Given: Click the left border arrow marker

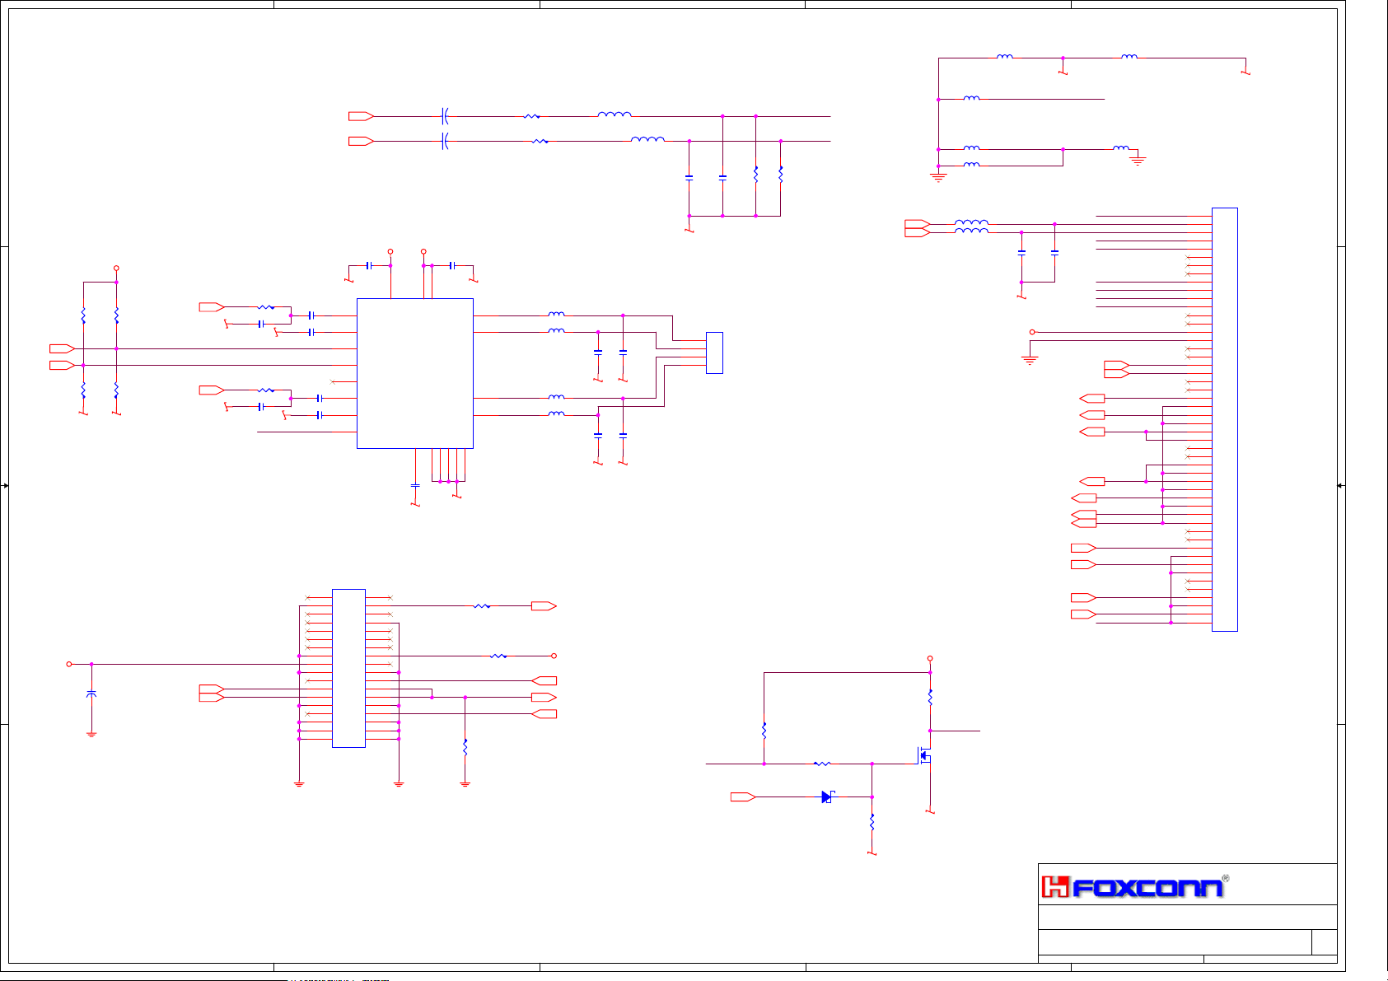Looking at the screenshot, I should click(5, 486).
